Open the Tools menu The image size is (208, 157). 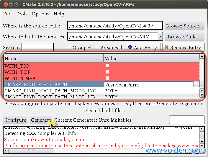coord(21,14)
